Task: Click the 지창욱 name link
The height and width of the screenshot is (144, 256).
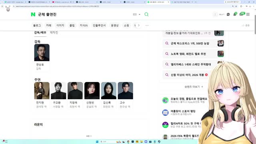Action: [73, 103]
